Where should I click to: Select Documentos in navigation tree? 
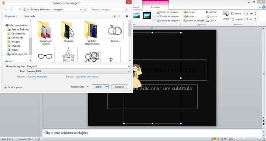coord(16,34)
